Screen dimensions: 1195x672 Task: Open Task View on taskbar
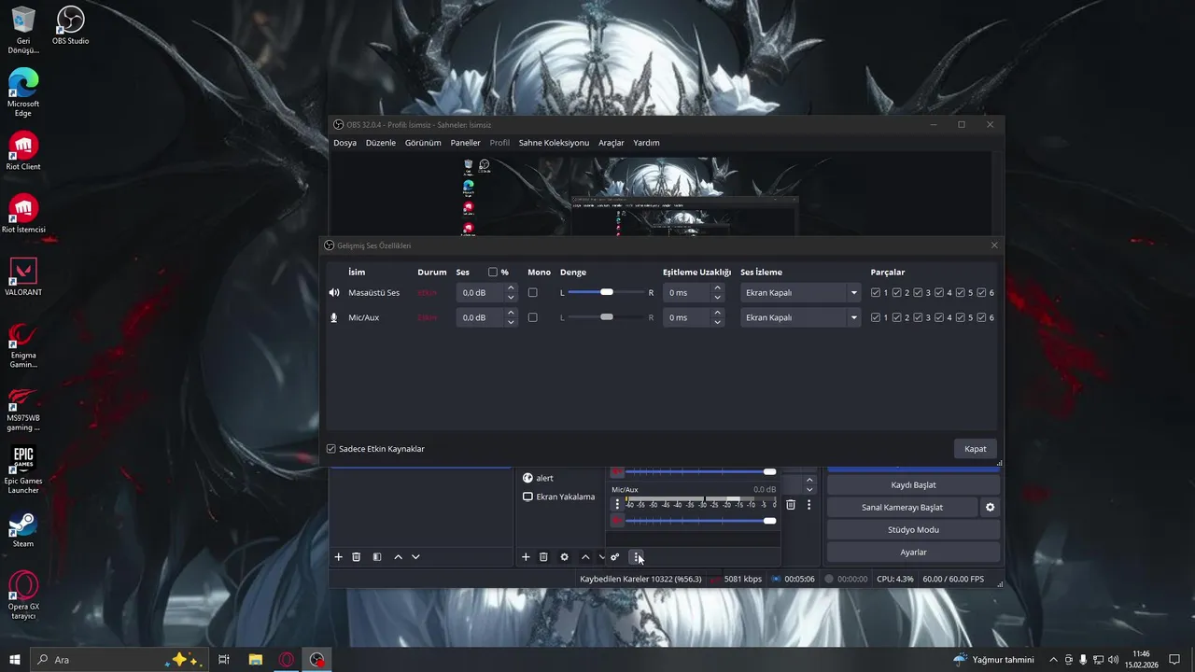[224, 659]
